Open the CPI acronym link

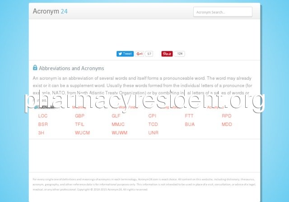click(x=152, y=116)
